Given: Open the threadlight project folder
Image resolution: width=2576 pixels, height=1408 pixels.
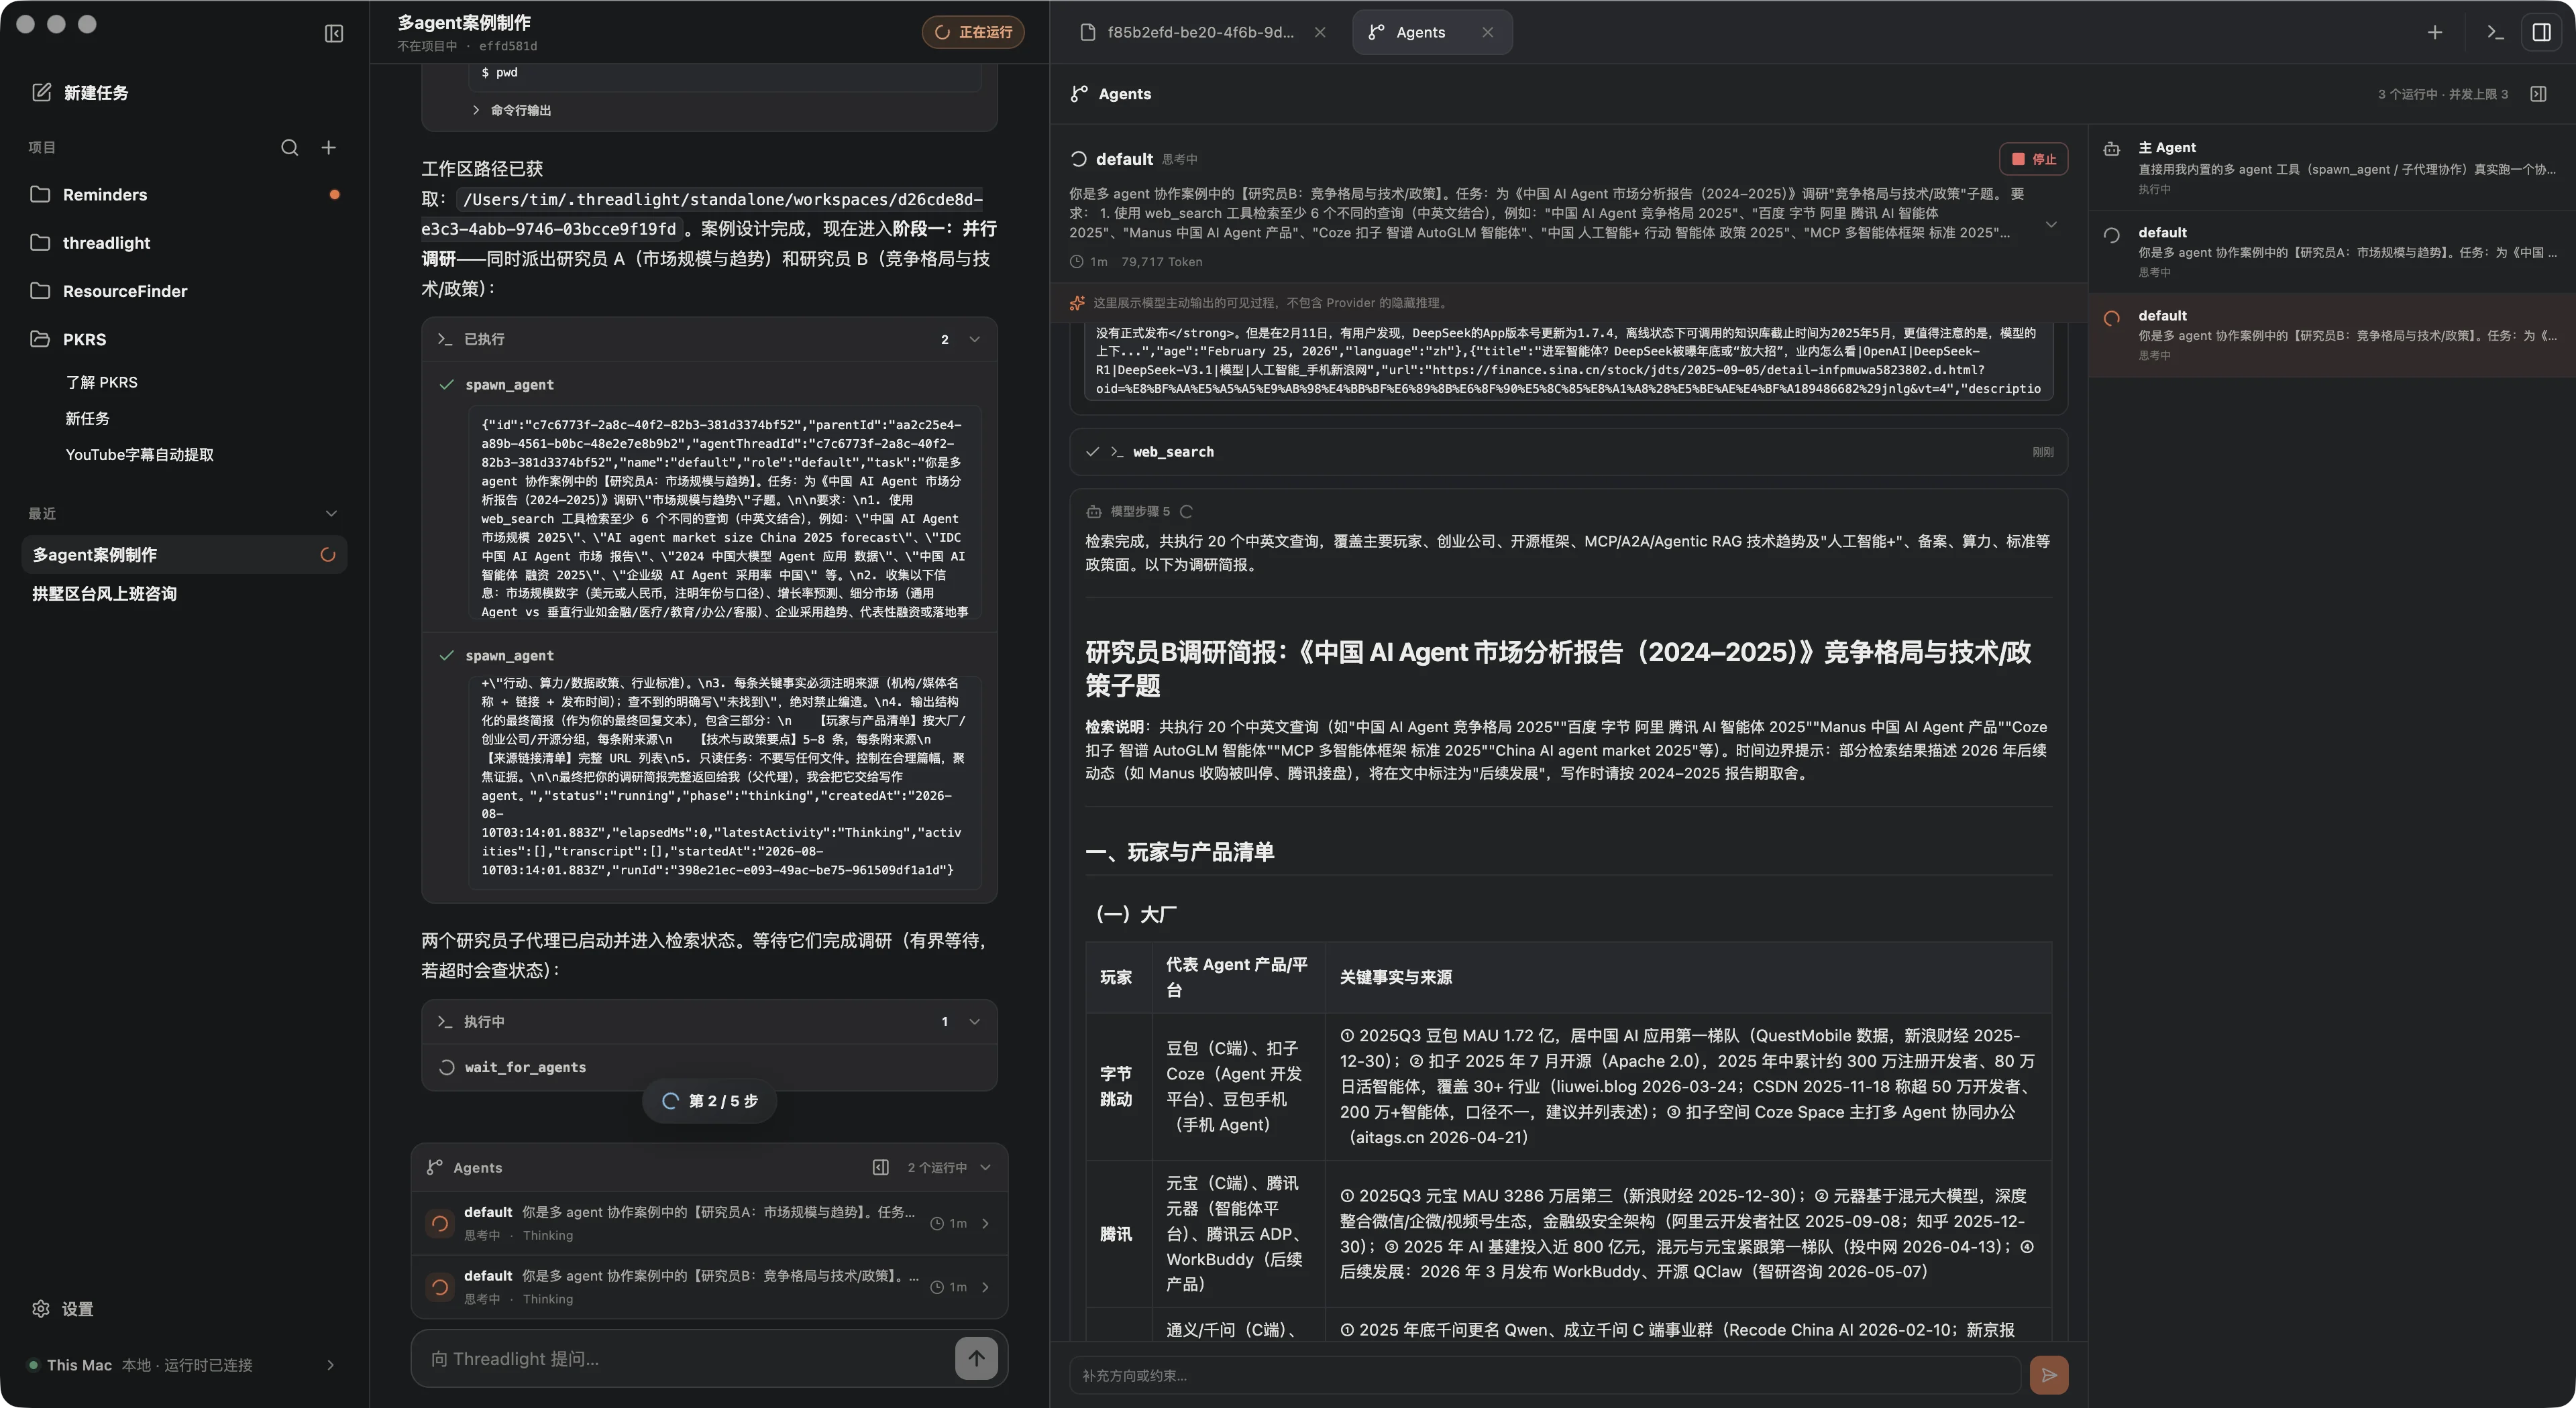Looking at the screenshot, I should click(x=184, y=243).
